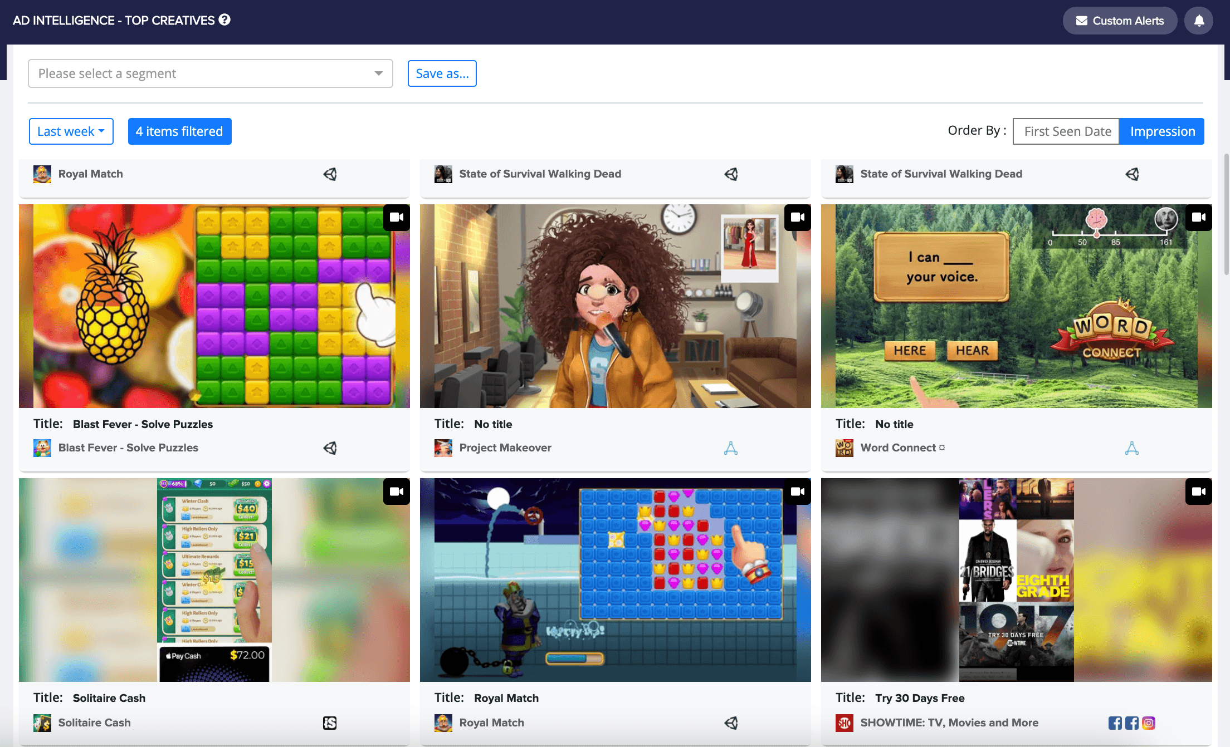1230x747 pixels.
Task: Click video icon on Solitaire Cash creative
Action: 397,492
